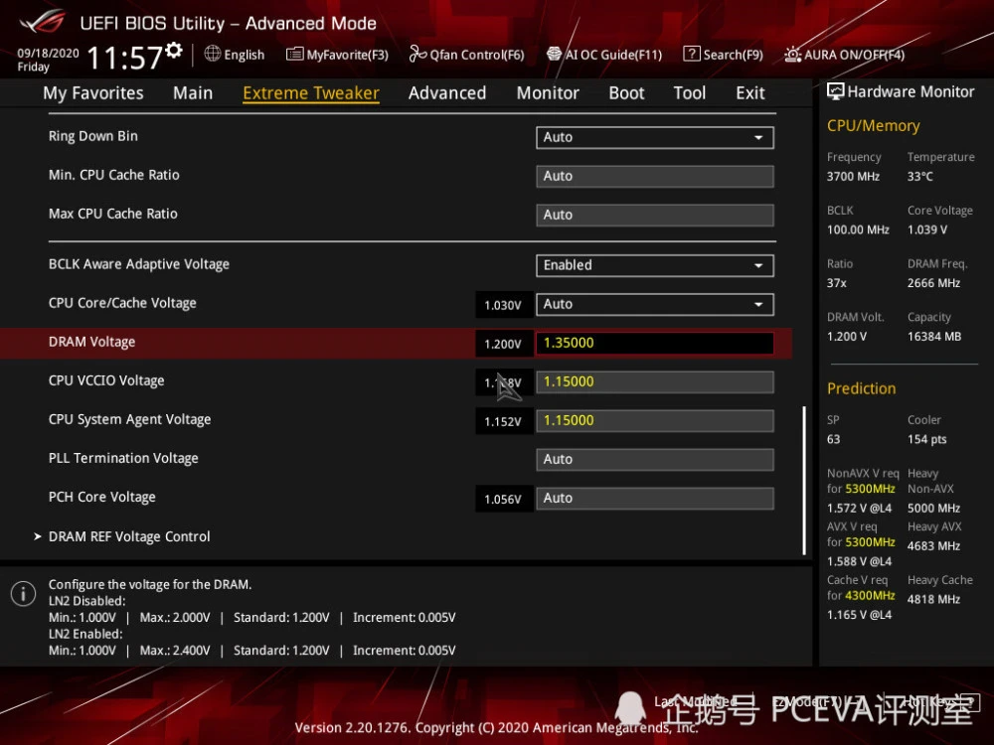Click CPU System Agent Voltage input field
Viewport: 994px width, 745px height.
coord(655,420)
